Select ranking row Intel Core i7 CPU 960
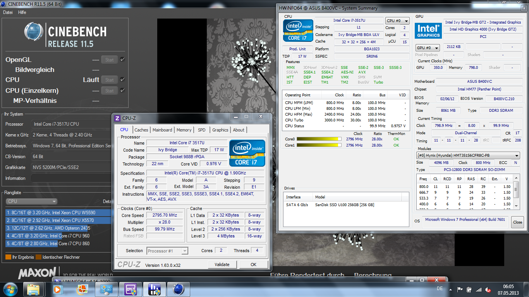This screenshot has width=529, height=297. (x=59, y=236)
